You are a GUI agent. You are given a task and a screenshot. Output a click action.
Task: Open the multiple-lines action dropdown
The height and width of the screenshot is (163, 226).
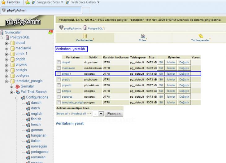click(98, 114)
